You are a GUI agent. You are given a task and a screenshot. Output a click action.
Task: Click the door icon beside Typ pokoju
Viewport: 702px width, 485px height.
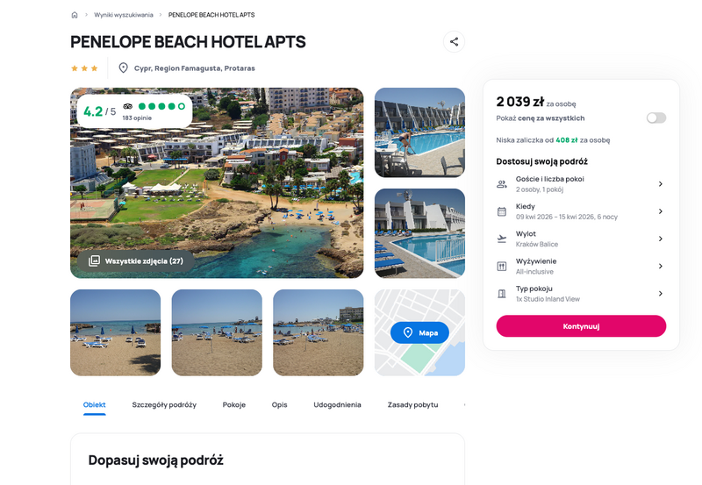[x=502, y=294]
